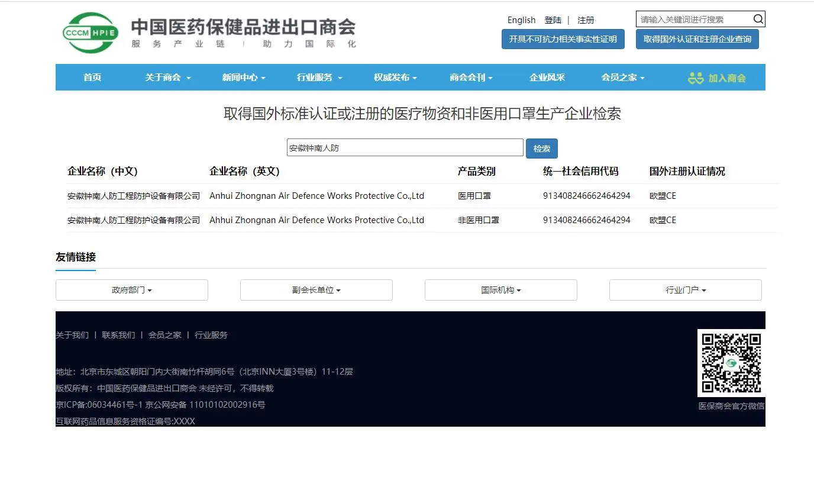Open the 商会会刊 menu
The image size is (814, 477).
pyautogui.click(x=471, y=78)
